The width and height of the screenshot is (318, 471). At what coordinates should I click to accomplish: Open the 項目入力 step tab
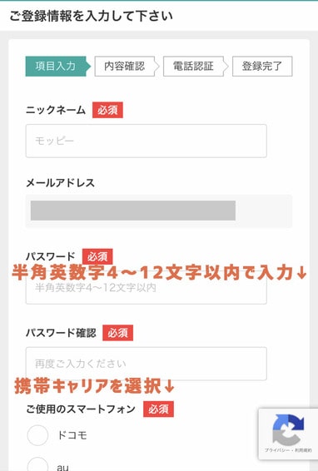point(58,66)
